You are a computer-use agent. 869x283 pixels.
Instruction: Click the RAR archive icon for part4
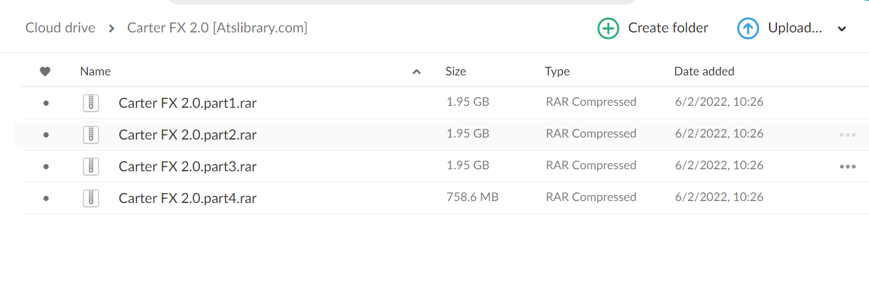coord(91,198)
